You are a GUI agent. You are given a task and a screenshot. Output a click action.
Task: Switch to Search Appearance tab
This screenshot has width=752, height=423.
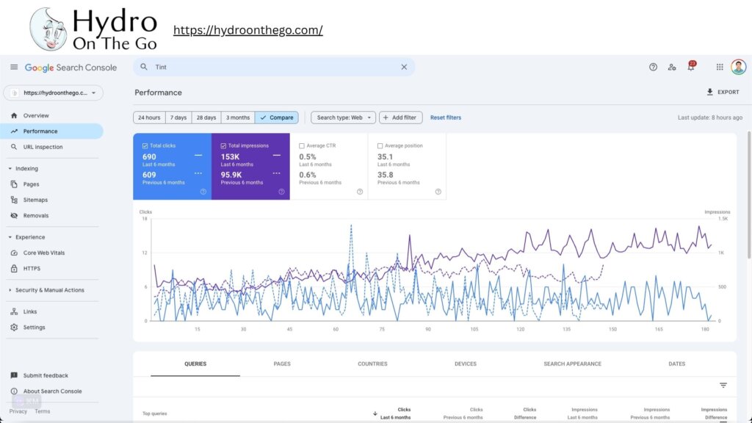[572, 364]
